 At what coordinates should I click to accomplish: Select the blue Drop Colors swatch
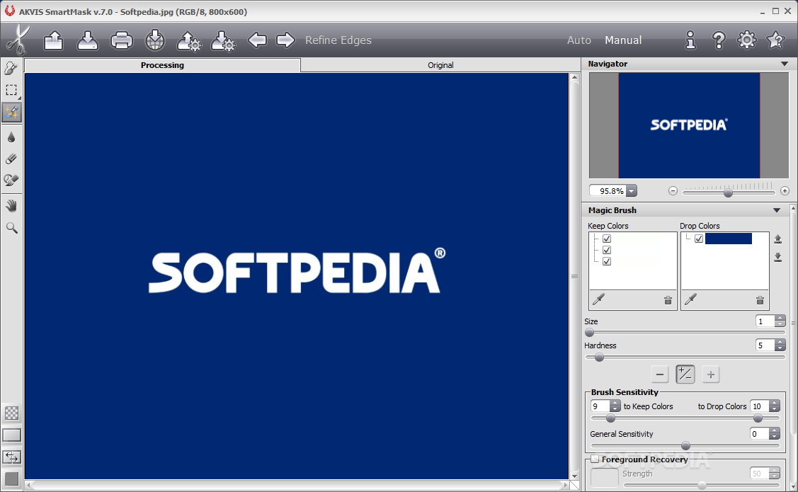tap(729, 239)
